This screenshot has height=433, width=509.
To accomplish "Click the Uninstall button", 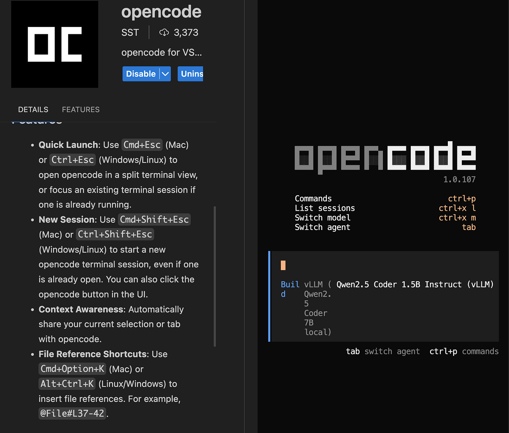I will [191, 74].
